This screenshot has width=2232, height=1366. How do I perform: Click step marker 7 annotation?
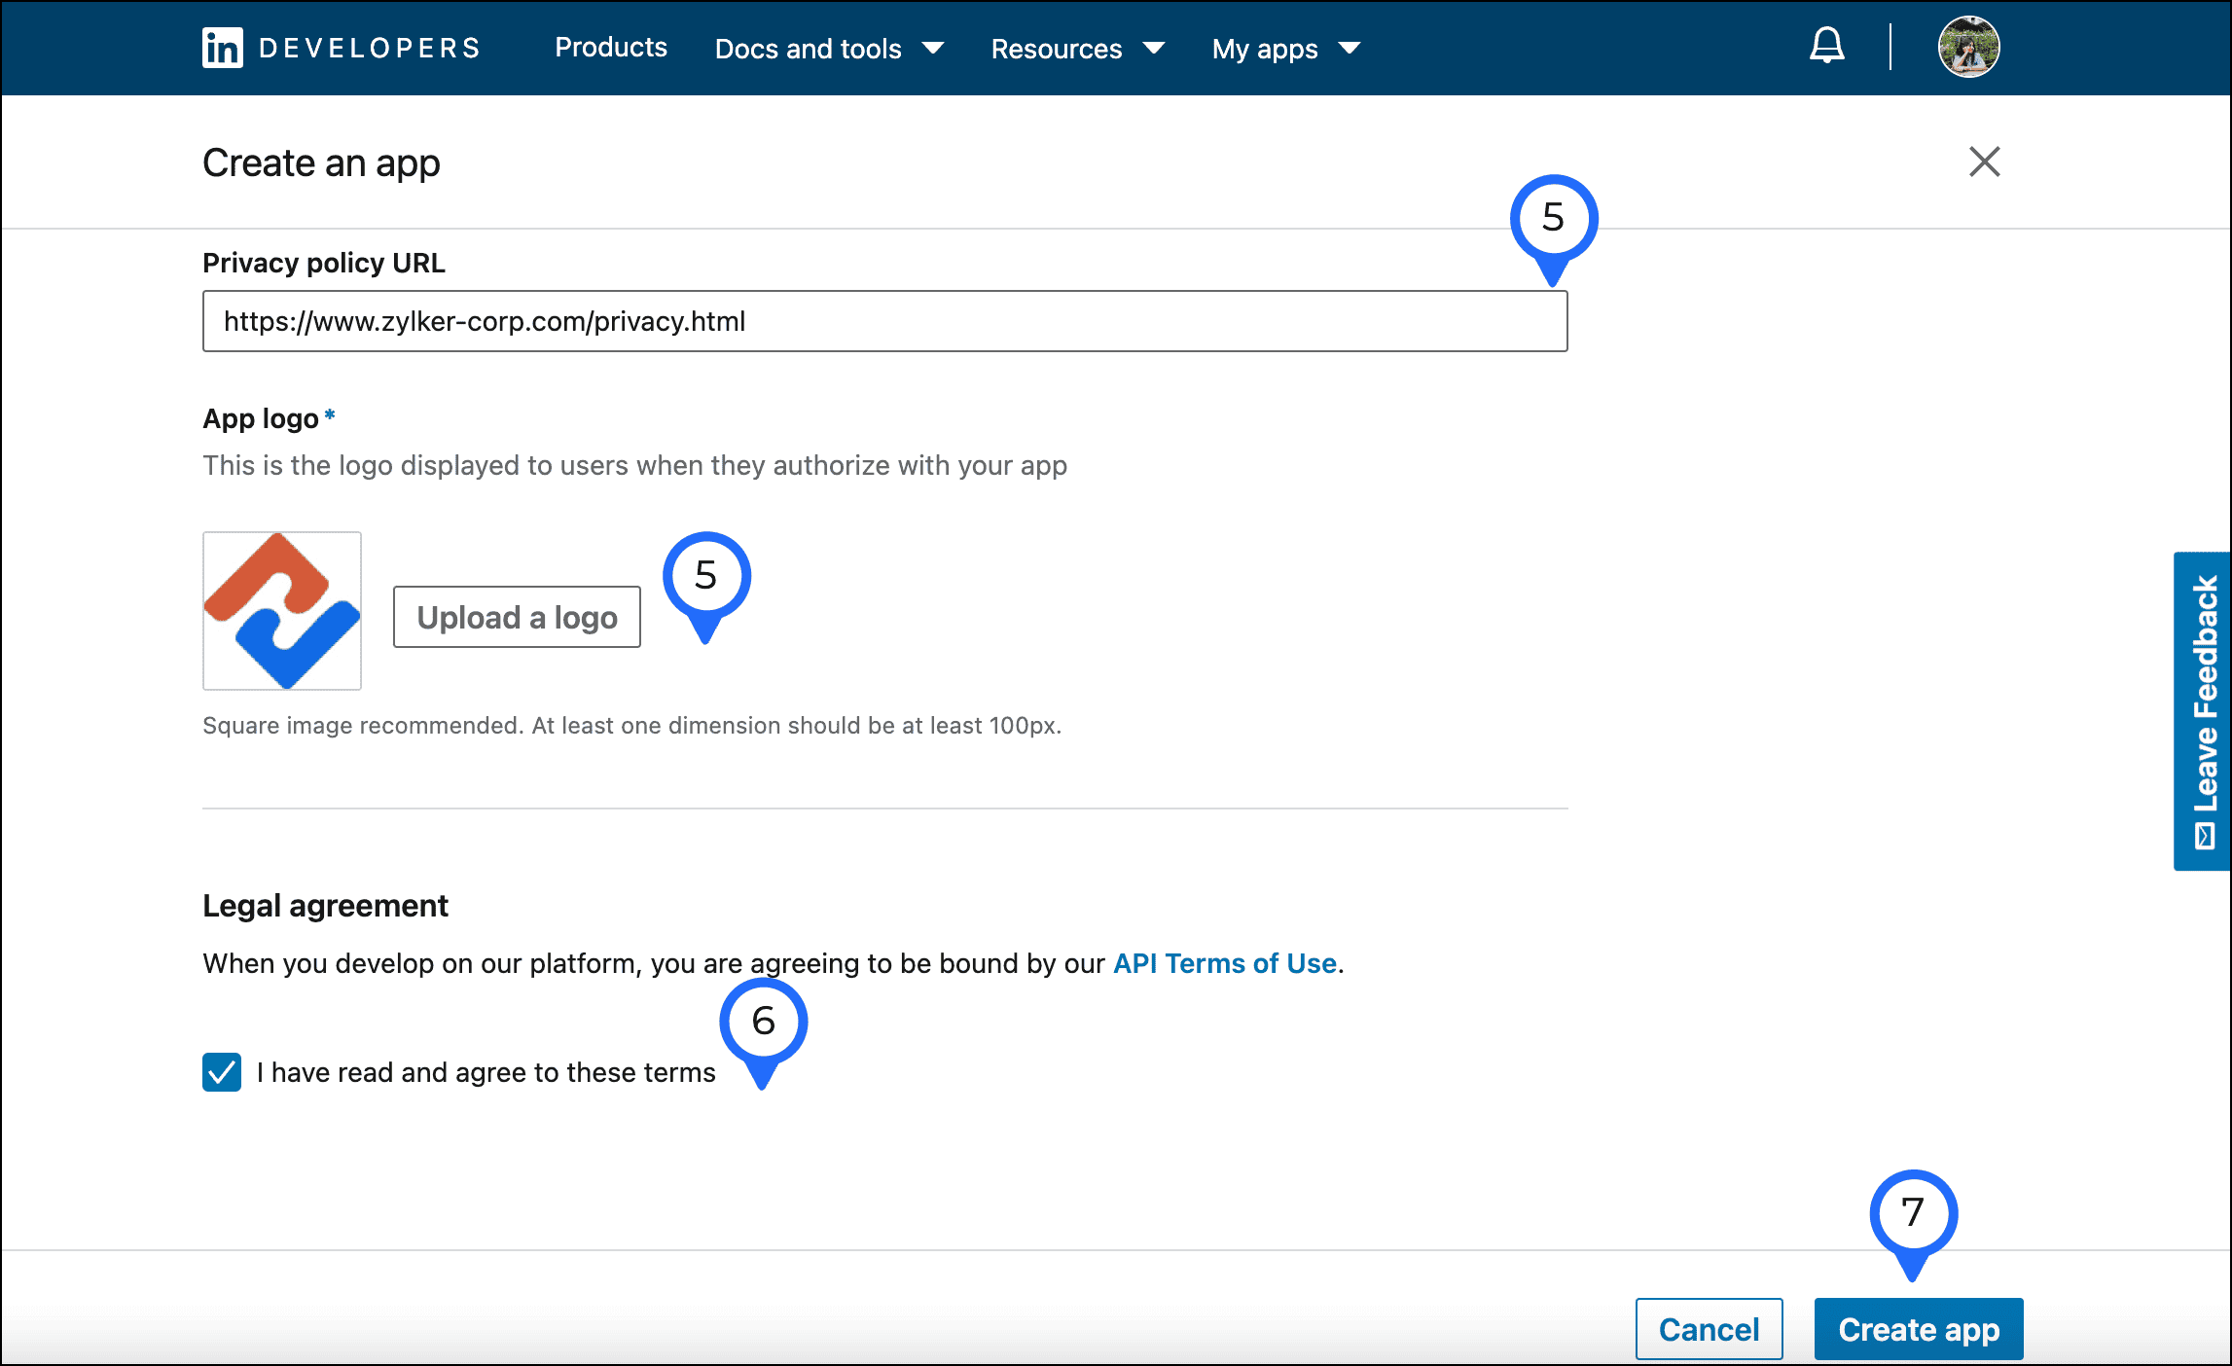click(1913, 1213)
